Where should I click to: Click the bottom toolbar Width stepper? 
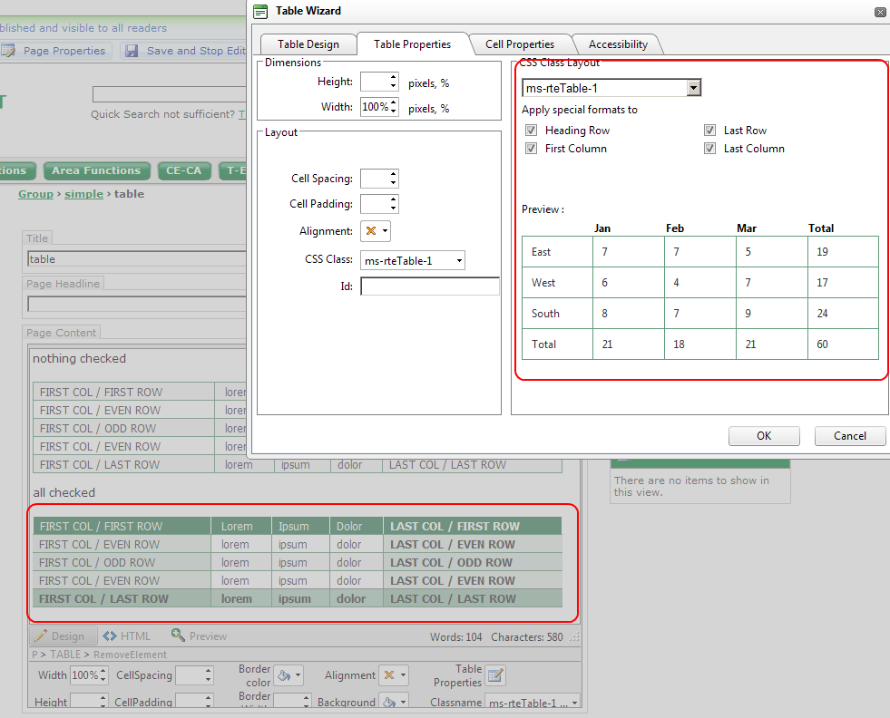pyautogui.click(x=103, y=674)
